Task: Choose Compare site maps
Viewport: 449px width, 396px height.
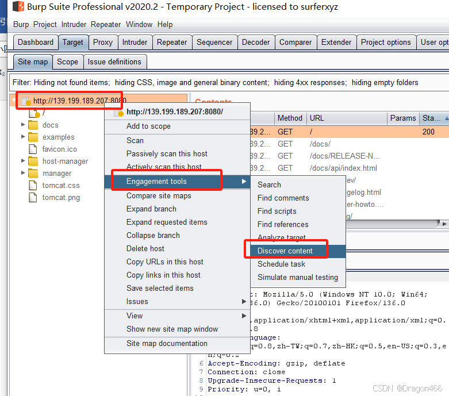Action: pos(177,196)
